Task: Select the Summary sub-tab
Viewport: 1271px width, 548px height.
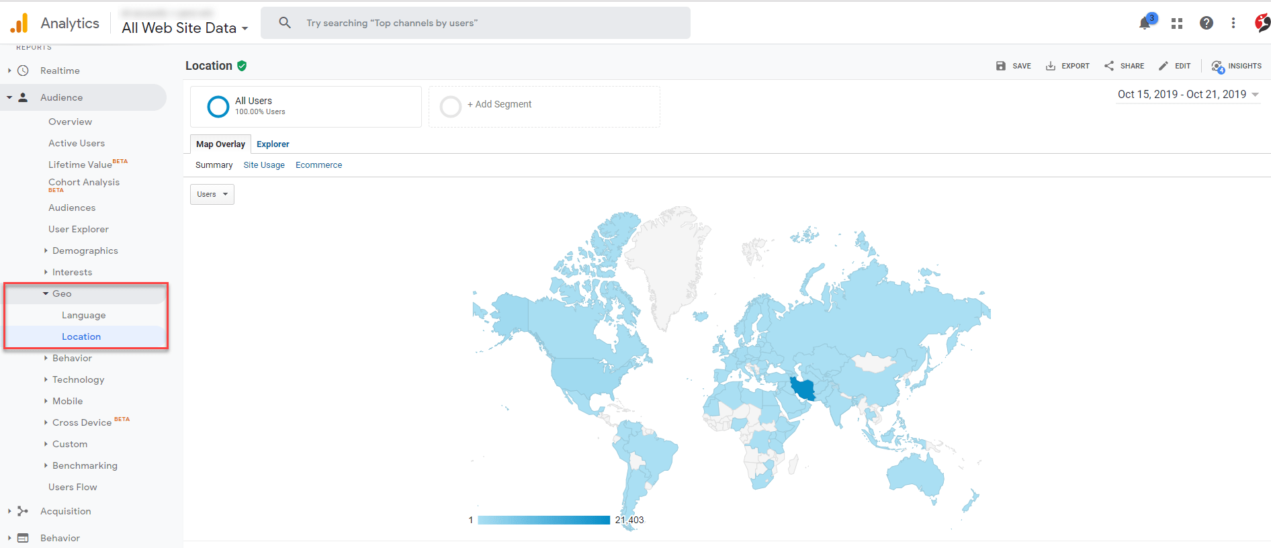Action: [x=214, y=165]
